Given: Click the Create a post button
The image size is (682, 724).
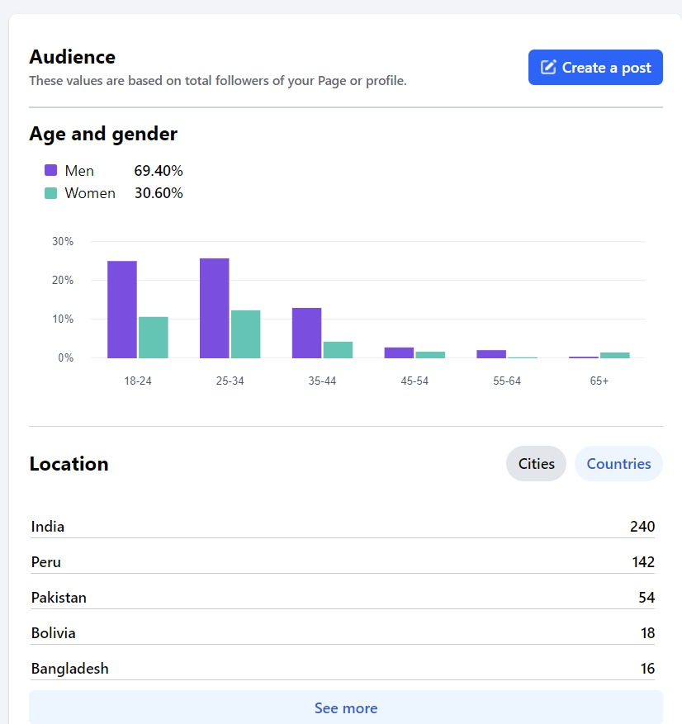Looking at the screenshot, I should point(595,68).
